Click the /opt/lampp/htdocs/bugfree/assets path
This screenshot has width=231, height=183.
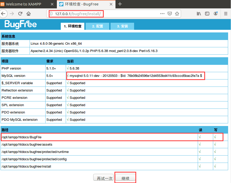tap(27, 145)
